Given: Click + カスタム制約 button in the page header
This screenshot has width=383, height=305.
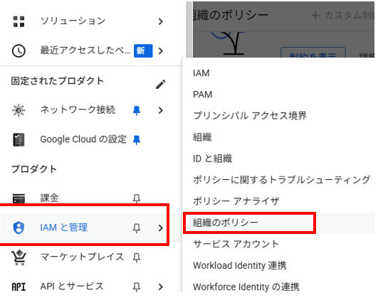Looking at the screenshot, I should 342,16.
